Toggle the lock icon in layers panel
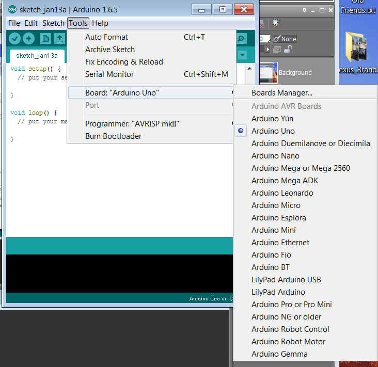Image resolution: width=378 pixels, height=367 pixels. point(288,50)
